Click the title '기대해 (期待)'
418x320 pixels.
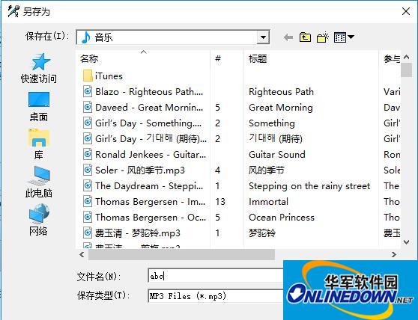click(x=276, y=139)
